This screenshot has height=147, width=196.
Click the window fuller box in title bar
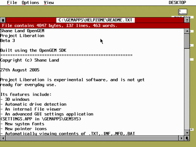click(x=187, y=20)
